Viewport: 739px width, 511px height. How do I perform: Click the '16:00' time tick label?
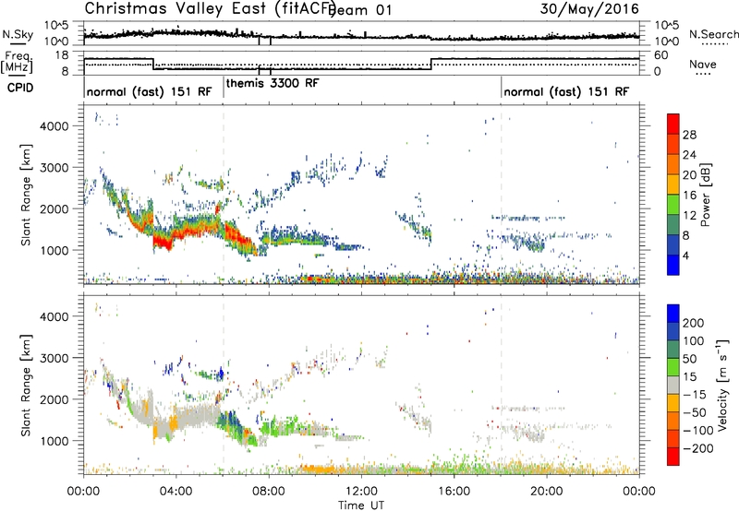[454, 492]
